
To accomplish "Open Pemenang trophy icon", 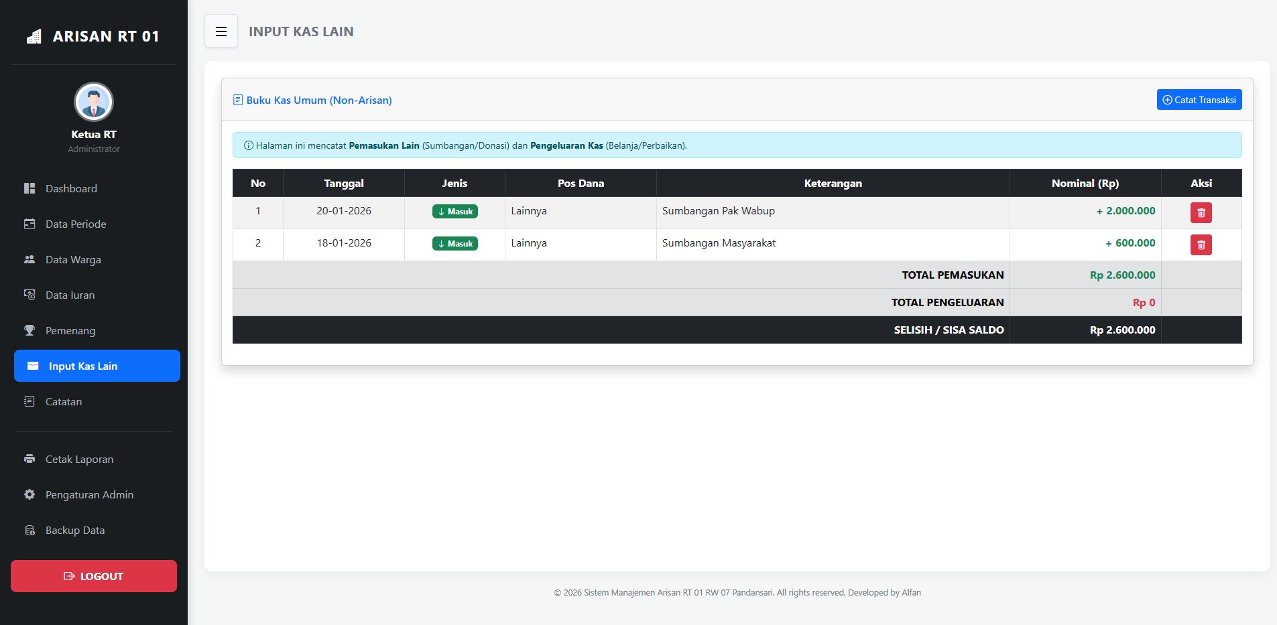I will [29, 330].
